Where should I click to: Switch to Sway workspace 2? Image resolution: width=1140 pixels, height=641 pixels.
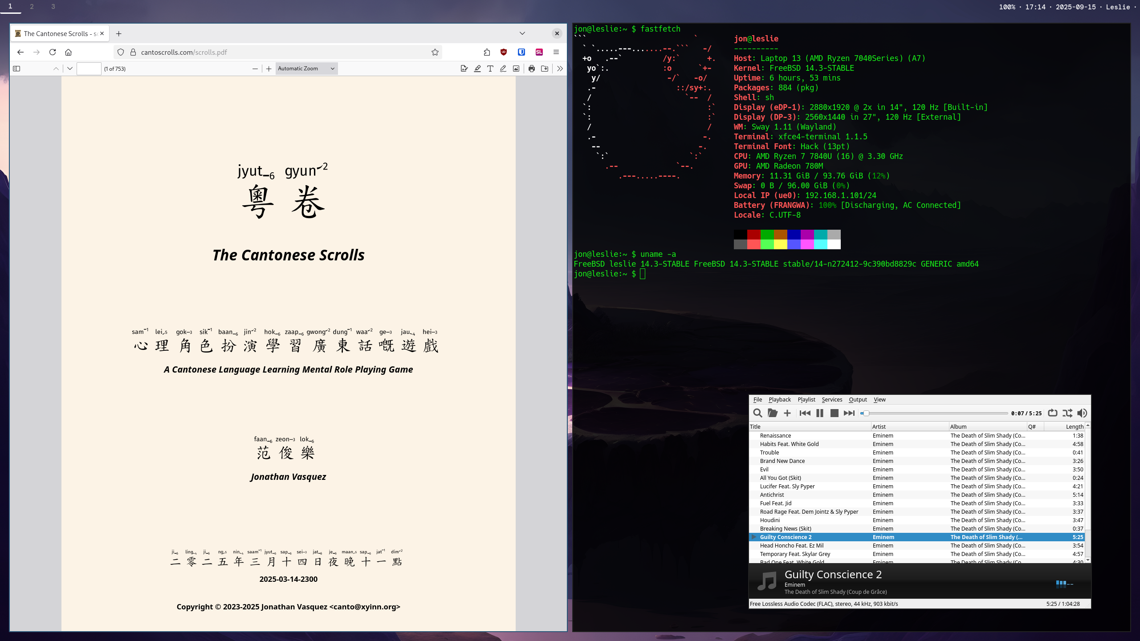pos(32,7)
